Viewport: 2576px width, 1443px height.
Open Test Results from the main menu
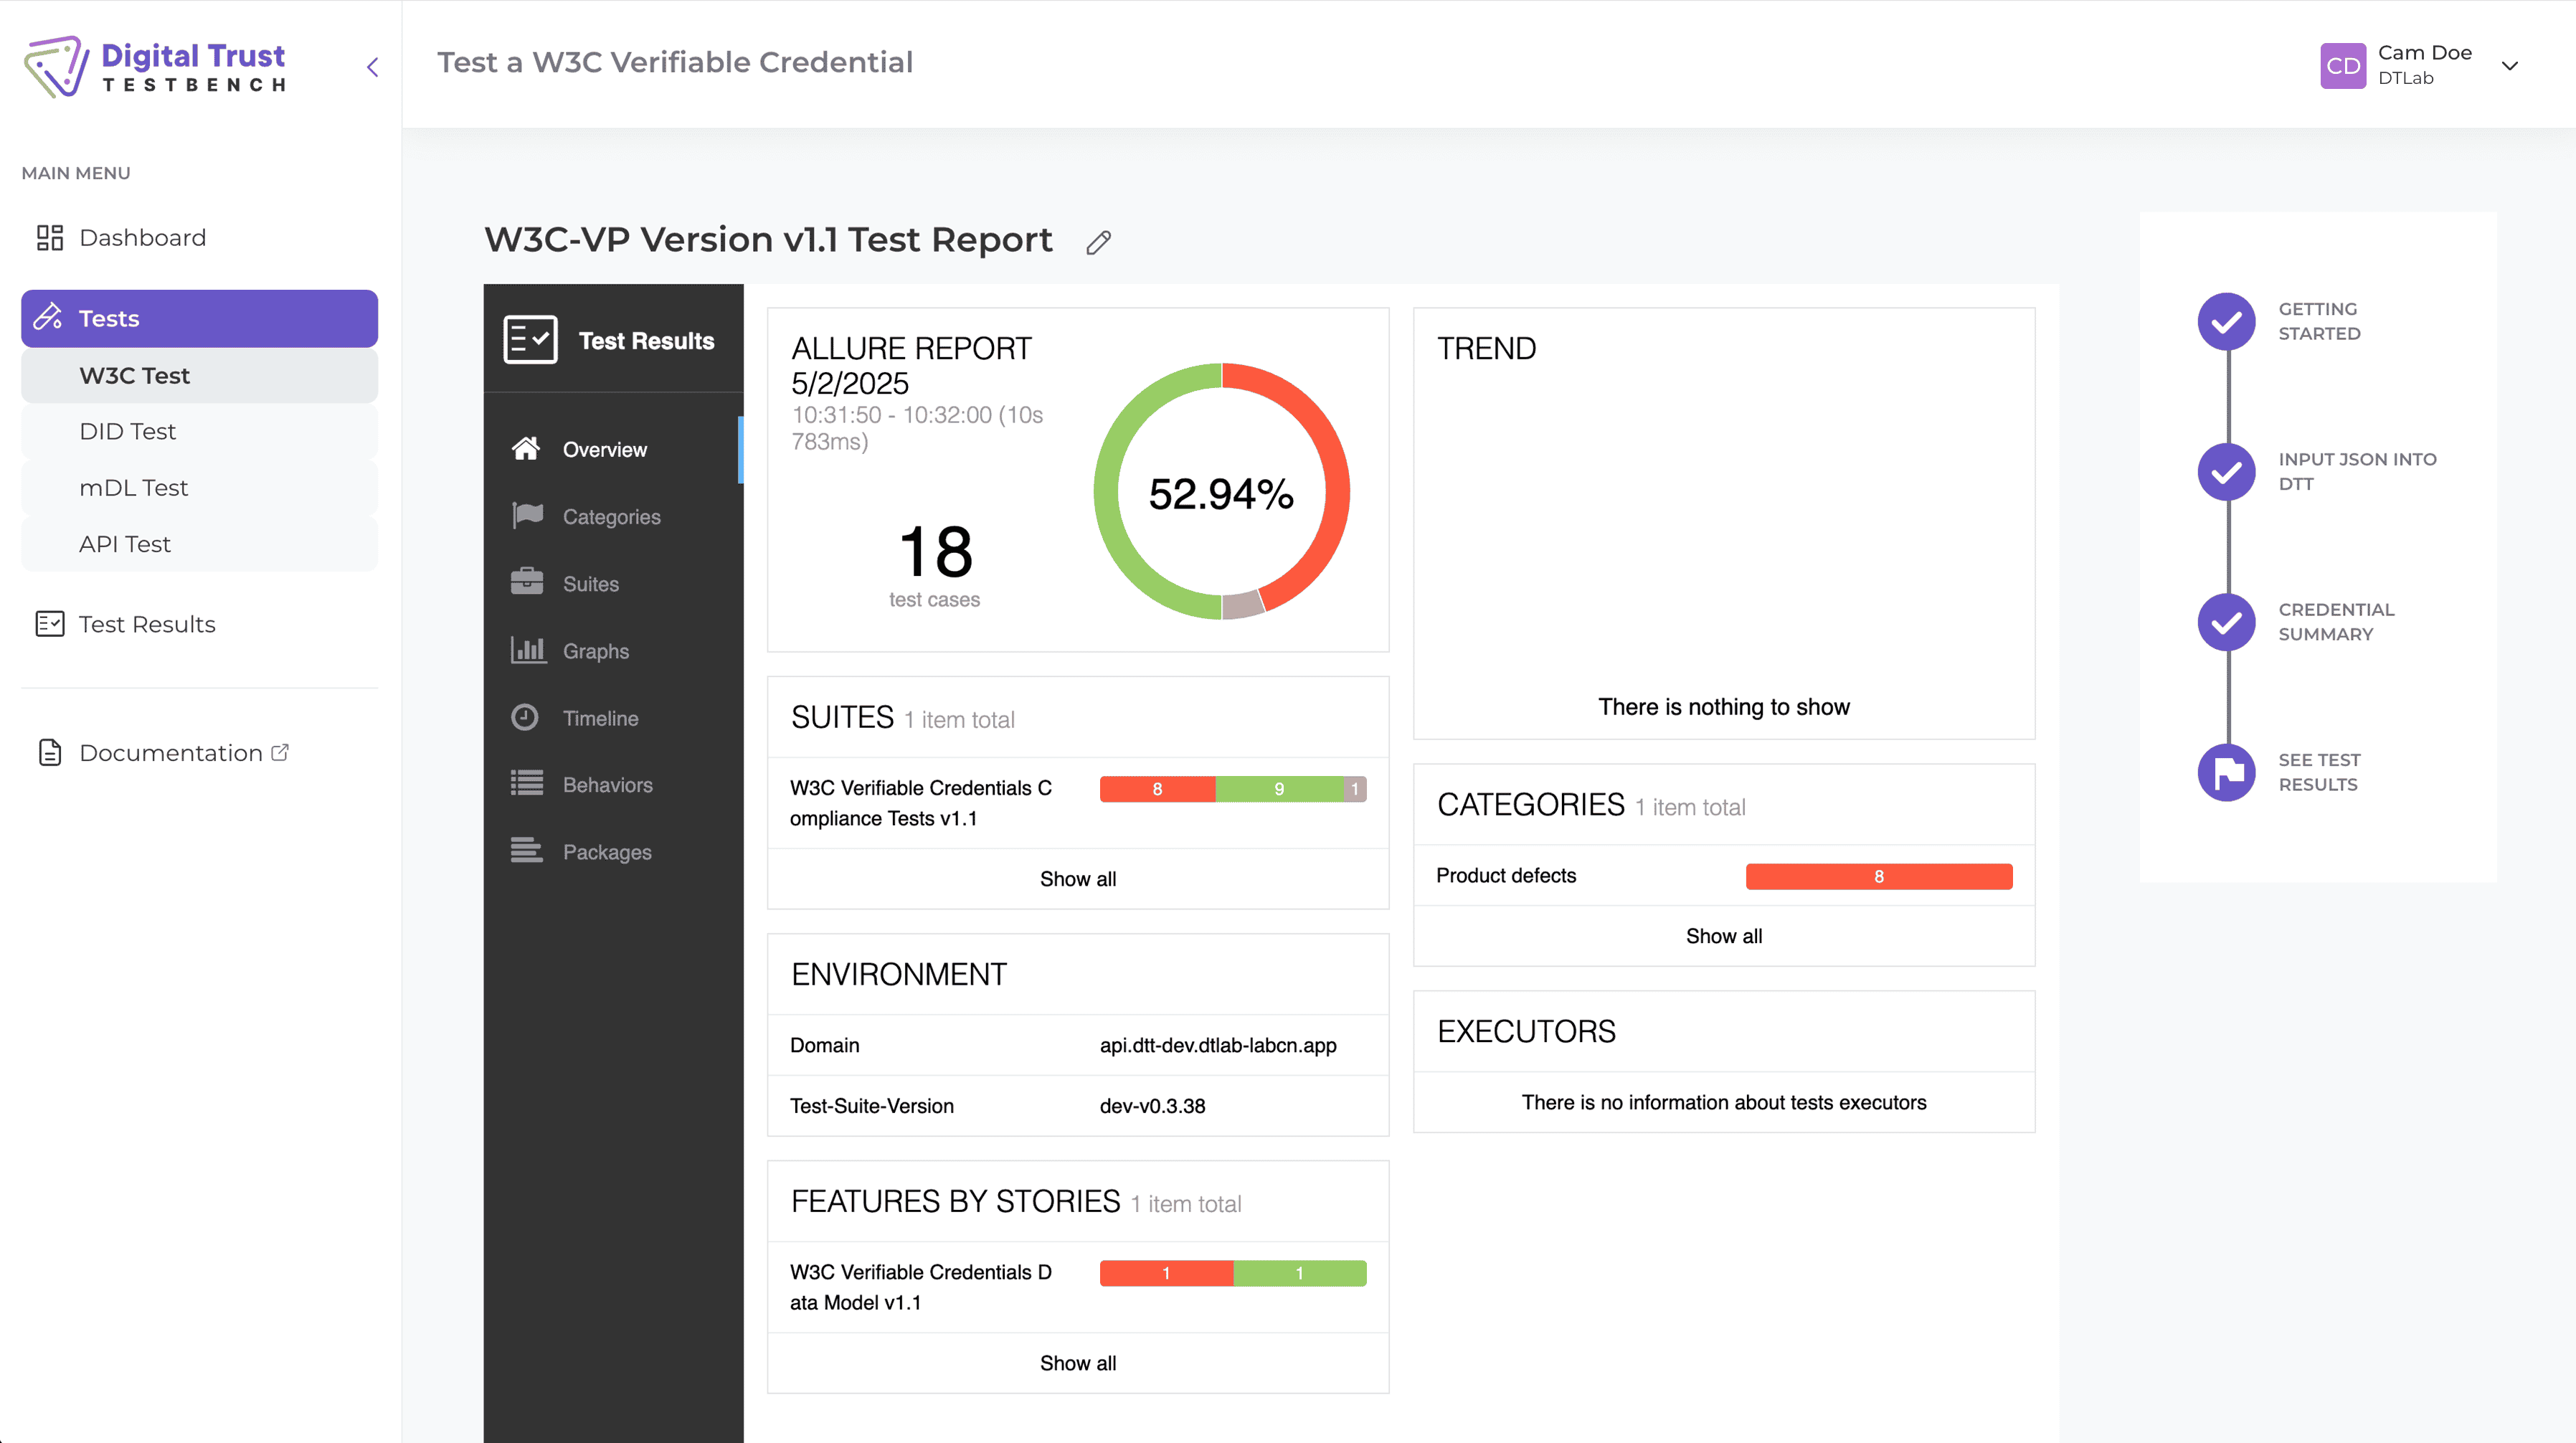coord(147,623)
